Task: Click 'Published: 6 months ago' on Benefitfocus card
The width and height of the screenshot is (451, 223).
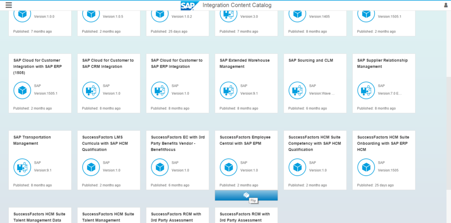Action: [170, 185]
